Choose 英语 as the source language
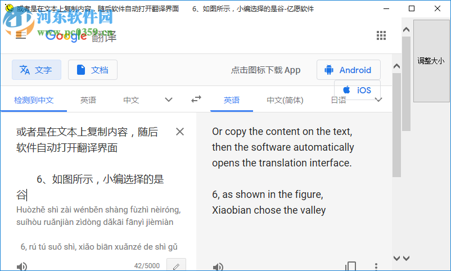The image size is (451, 271). click(x=88, y=100)
